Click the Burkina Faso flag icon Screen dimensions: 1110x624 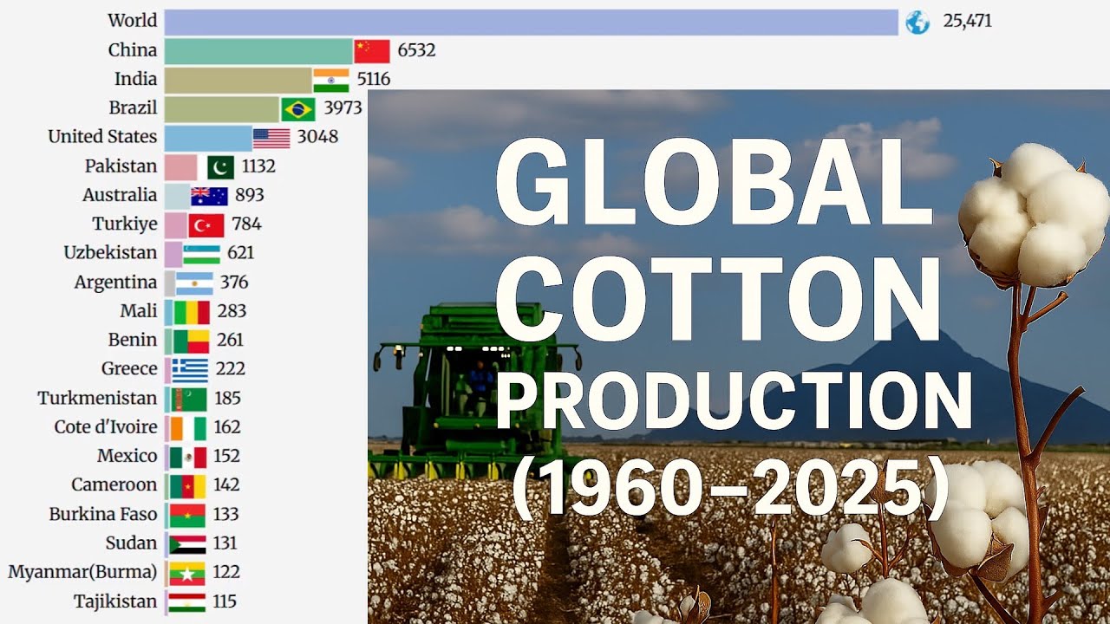(x=187, y=515)
